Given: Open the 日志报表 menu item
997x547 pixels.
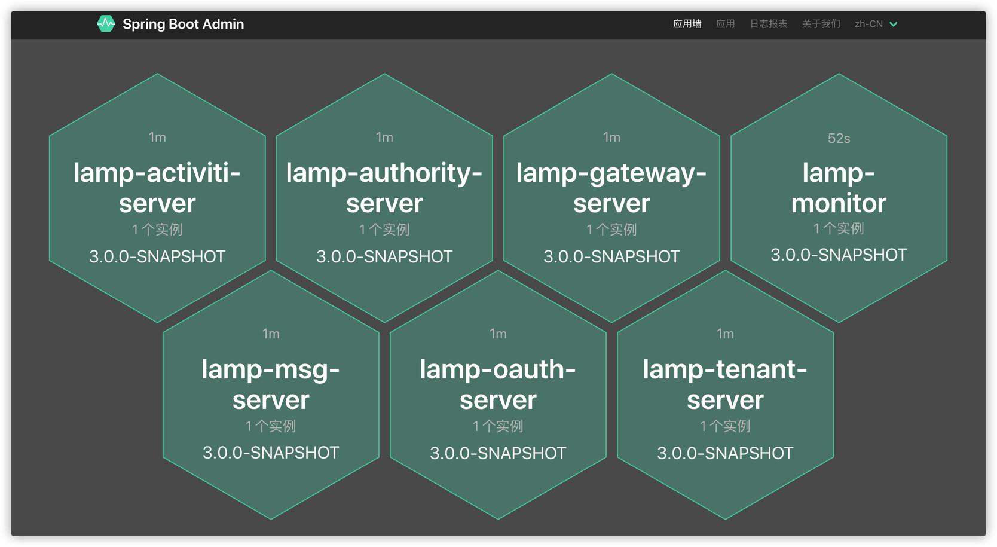Looking at the screenshot, I should (768, 24).
